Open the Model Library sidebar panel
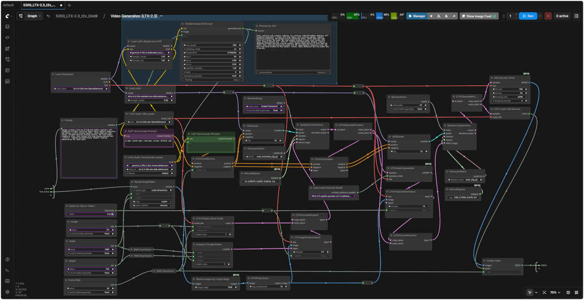The image size is (584, 300). tap(7, 48)
